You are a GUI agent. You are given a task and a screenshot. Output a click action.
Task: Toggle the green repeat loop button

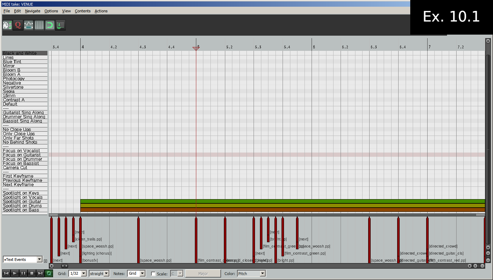tap(49, 273)
